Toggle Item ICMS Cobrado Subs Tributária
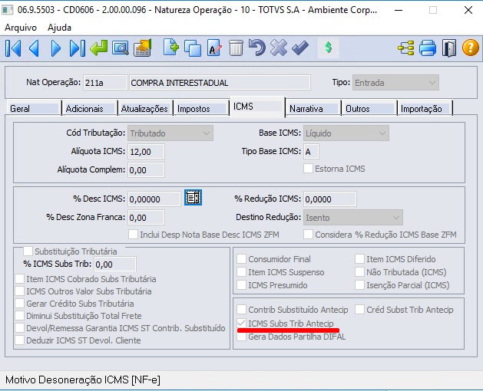This screenshot has width=483, height=391. [20, 279]
